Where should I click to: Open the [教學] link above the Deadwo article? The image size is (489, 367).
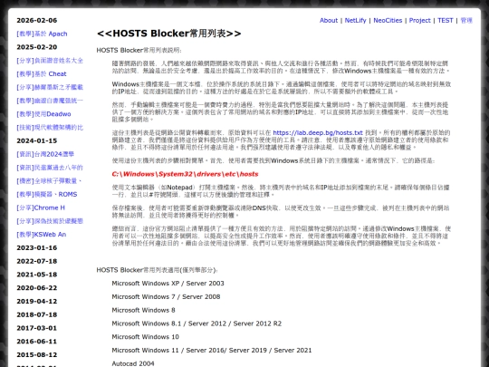coord(50,101)
